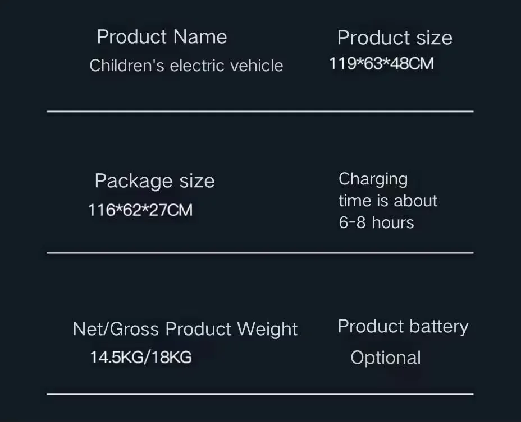Click the word Charging
The width and height of the screenshot is (521, 422).
(373, 179)
